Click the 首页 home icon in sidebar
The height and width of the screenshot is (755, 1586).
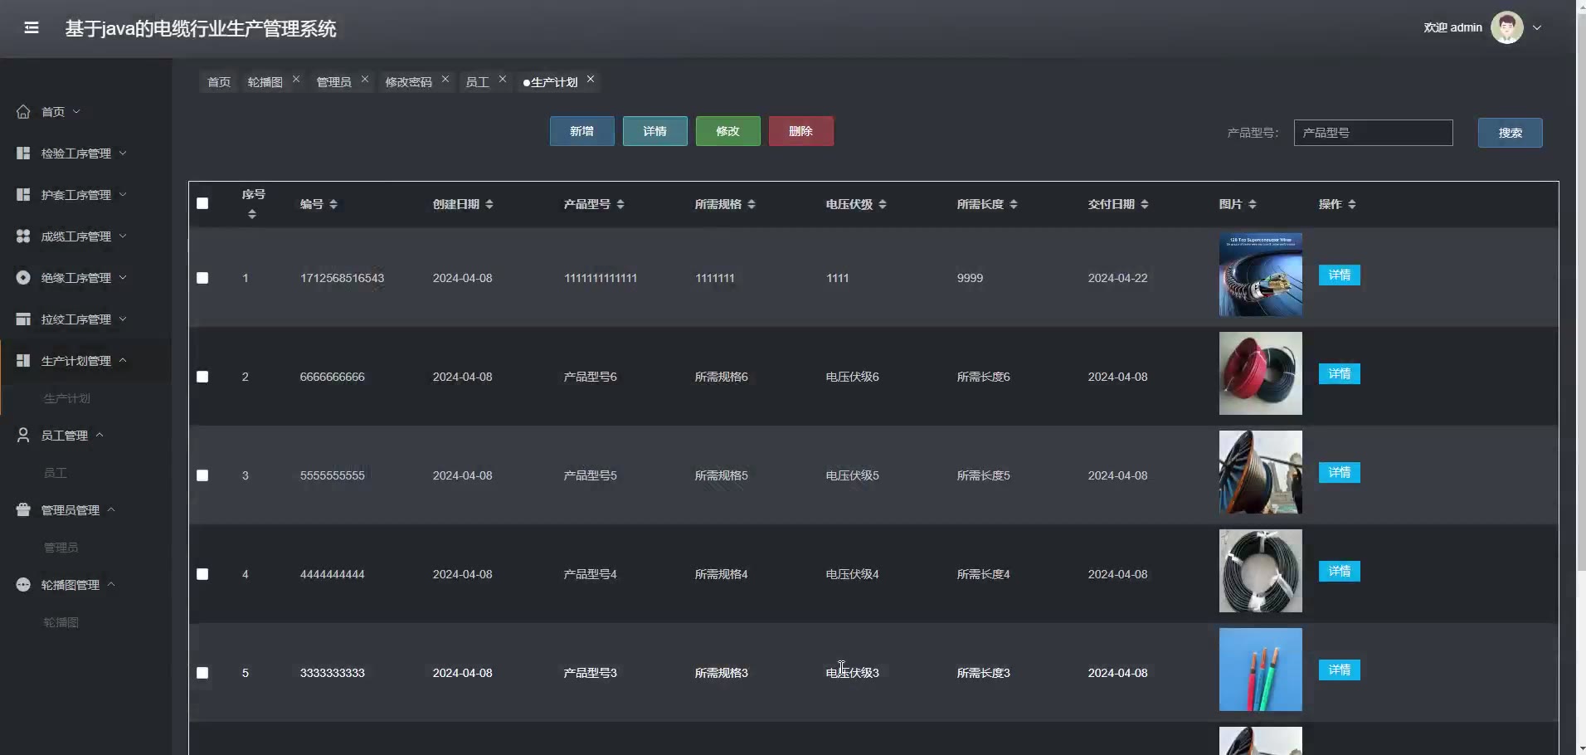point(23,111)
